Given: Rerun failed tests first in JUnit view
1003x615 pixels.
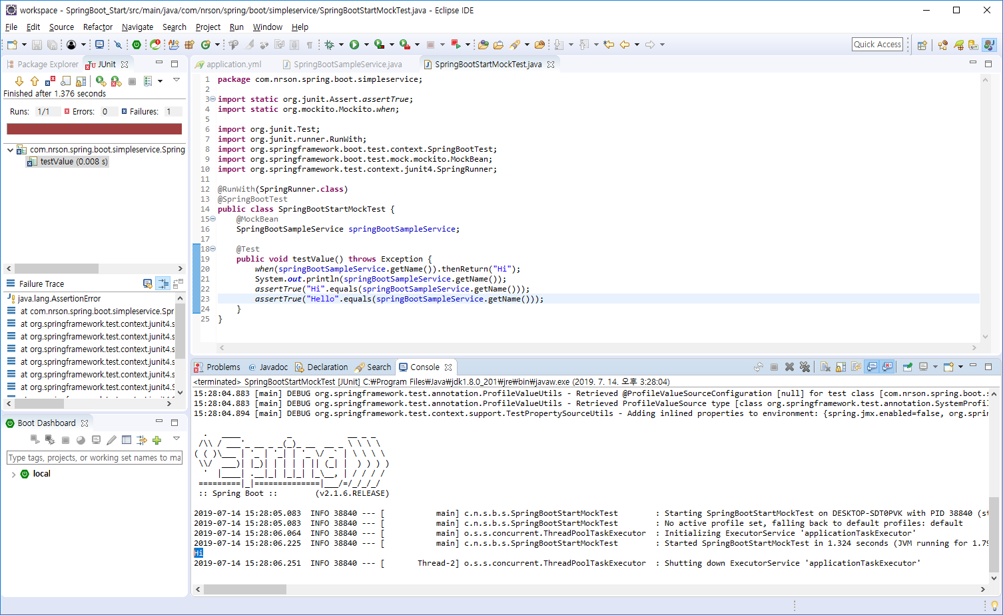Looking at the screenshot, I should (116, 81).
